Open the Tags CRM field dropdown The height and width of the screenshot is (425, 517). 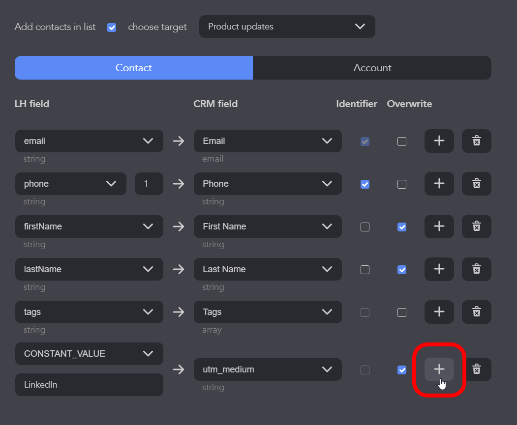click(268, 312)
